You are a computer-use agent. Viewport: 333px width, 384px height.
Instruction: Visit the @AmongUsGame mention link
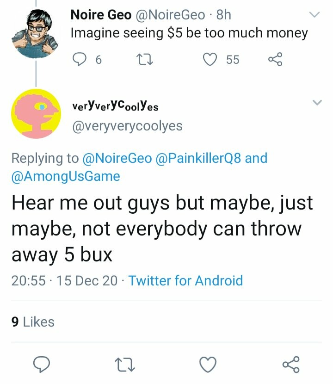[x=66, y=176]
